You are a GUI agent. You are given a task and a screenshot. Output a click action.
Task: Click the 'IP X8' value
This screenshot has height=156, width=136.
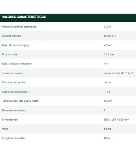click(107, 91)
